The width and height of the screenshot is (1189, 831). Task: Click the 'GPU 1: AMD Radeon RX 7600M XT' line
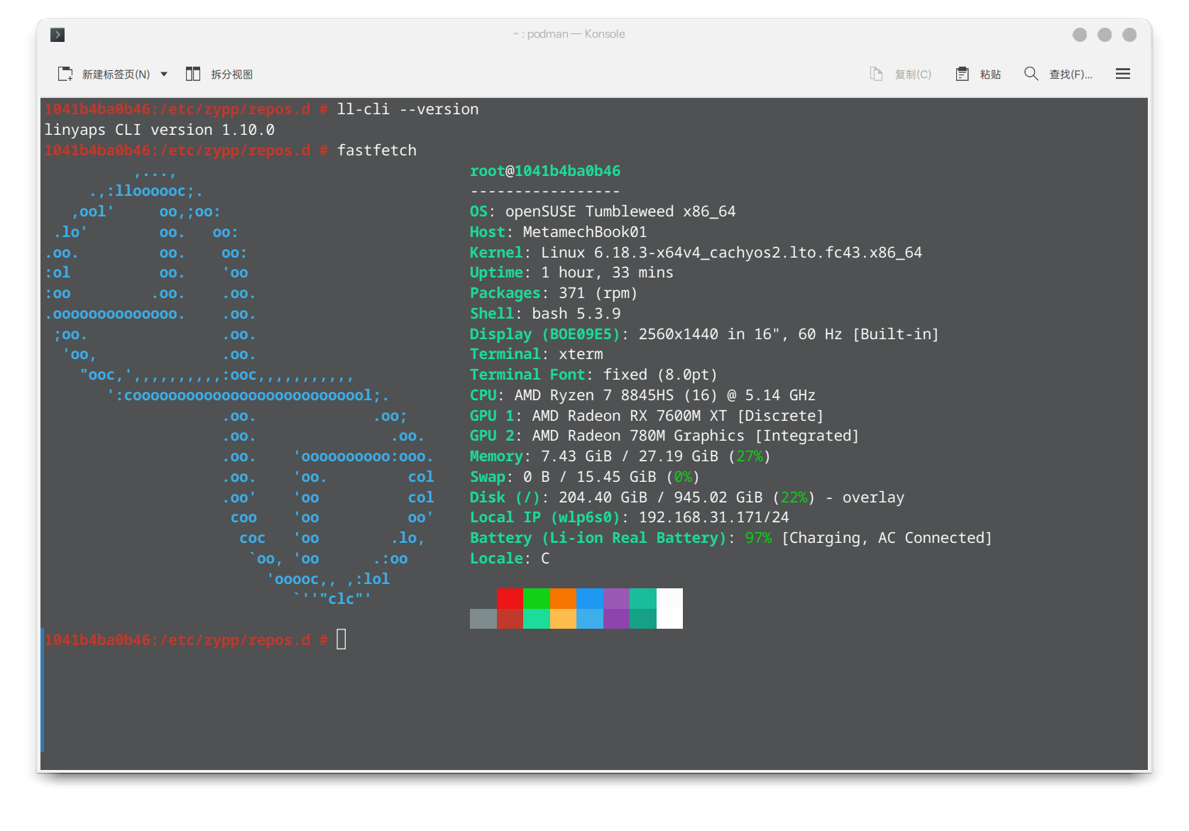click(647, 416)
